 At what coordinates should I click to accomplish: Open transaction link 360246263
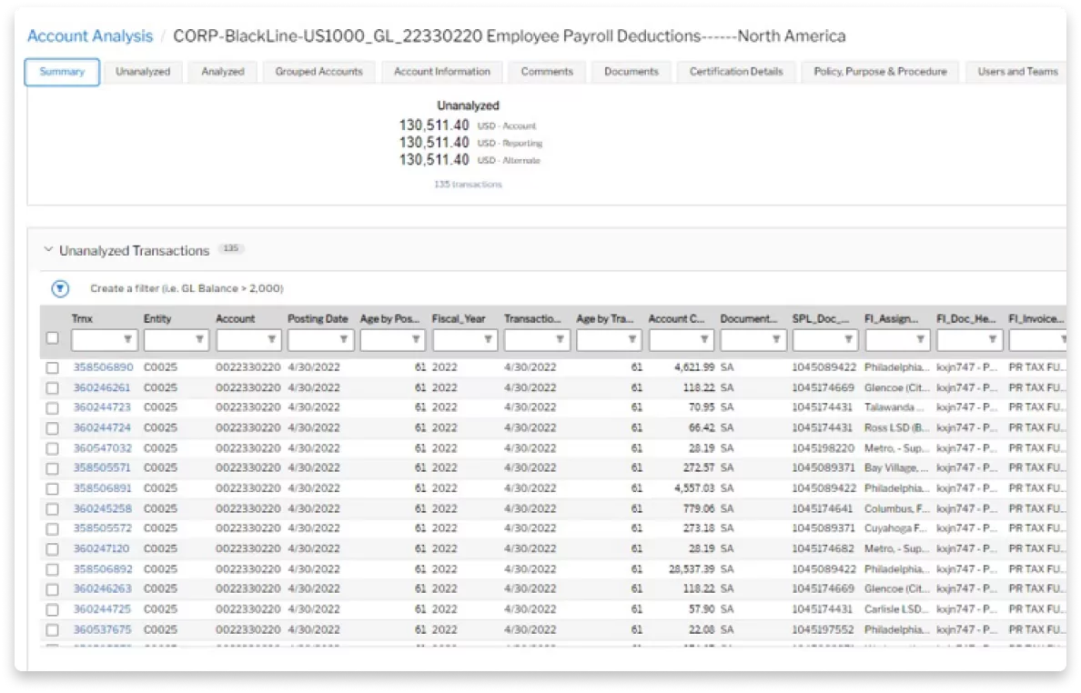coord(102,589)
